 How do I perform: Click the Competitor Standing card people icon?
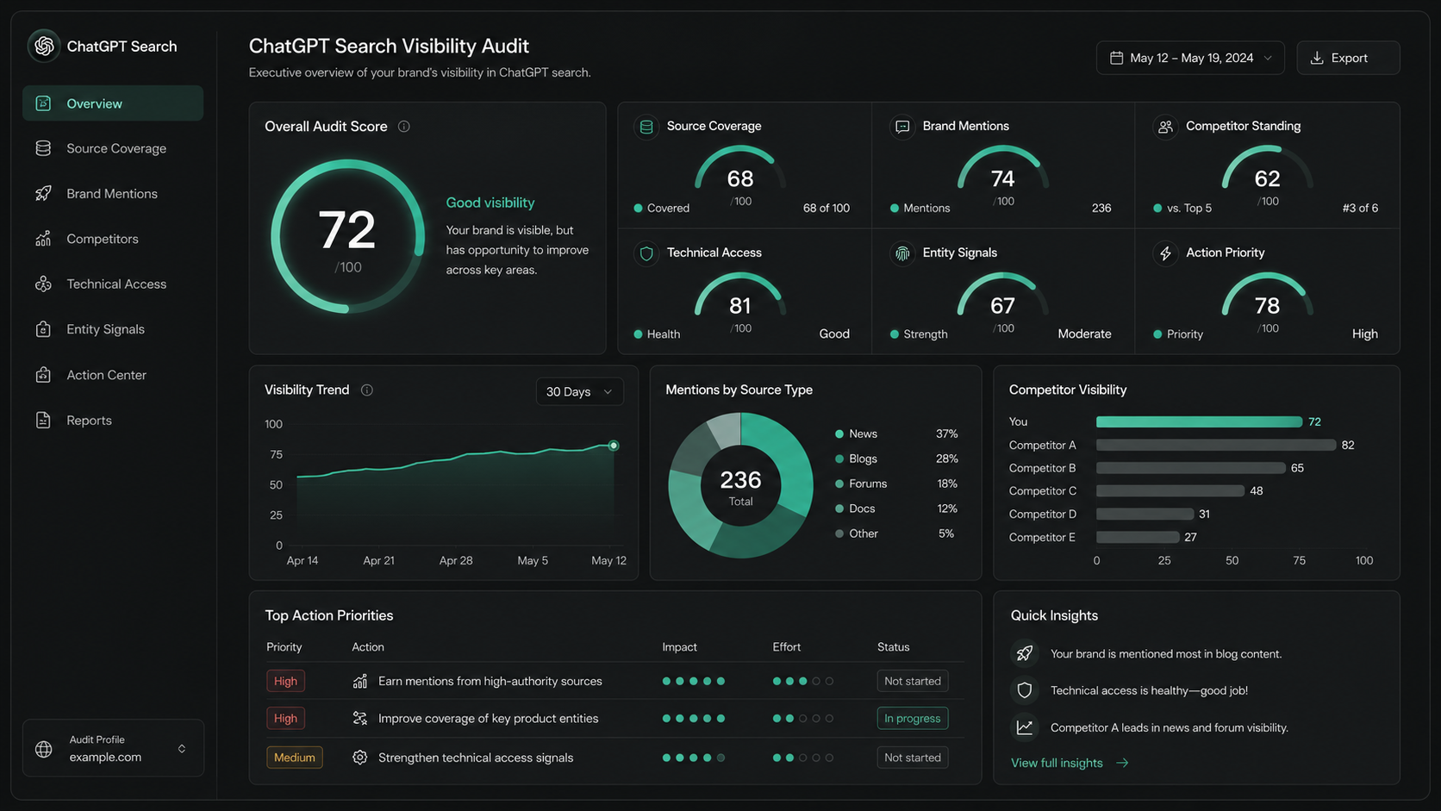[x=1165, y=127]
